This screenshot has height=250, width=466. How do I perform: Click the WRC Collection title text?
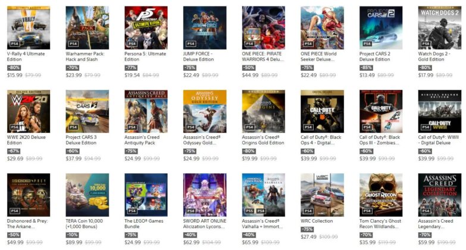click(x=317, y=221)
